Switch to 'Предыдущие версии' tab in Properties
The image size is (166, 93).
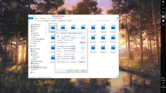(x=77, y=33)
